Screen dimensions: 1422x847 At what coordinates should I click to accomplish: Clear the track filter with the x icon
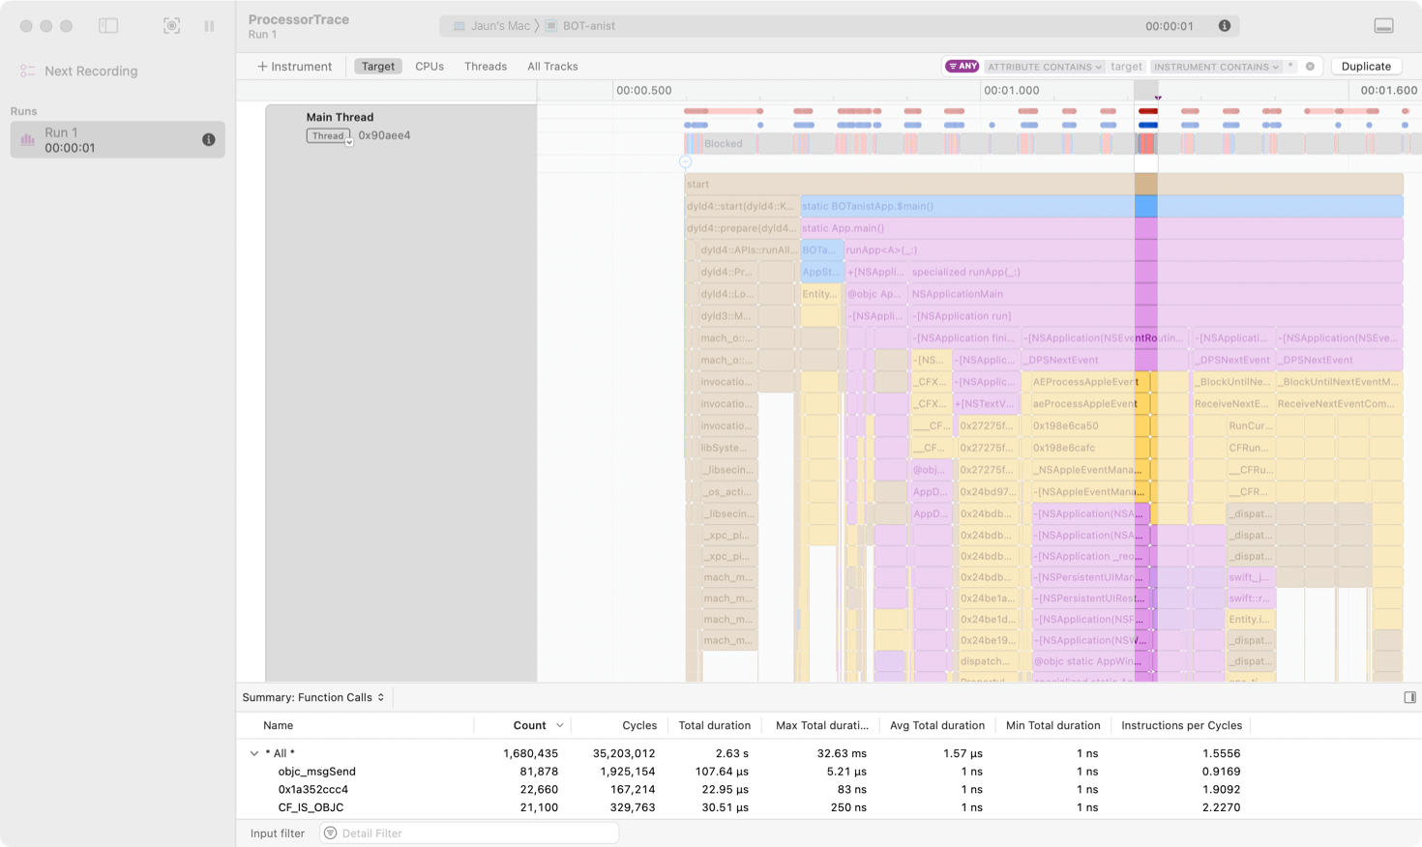coord(1310,67)
